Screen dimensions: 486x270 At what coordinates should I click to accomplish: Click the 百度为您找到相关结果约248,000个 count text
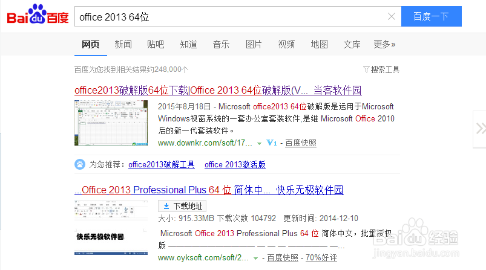[131, 69]
